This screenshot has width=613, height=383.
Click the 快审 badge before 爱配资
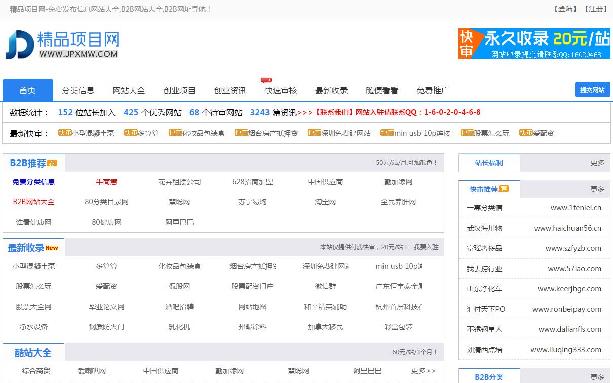(526, 133)
